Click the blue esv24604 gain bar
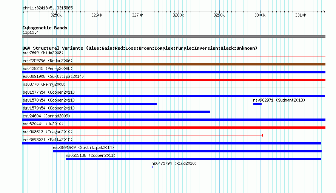The width and height of the screenshot is (336, 193). [x=174, y=120]
